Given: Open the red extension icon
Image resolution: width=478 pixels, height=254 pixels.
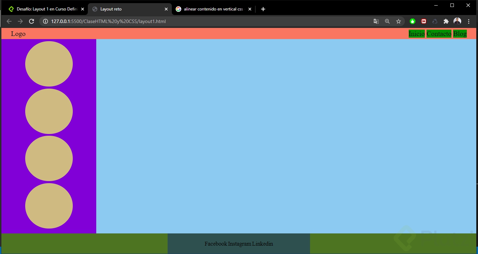Looking at the screenshot, I should [x=424, y=21].
